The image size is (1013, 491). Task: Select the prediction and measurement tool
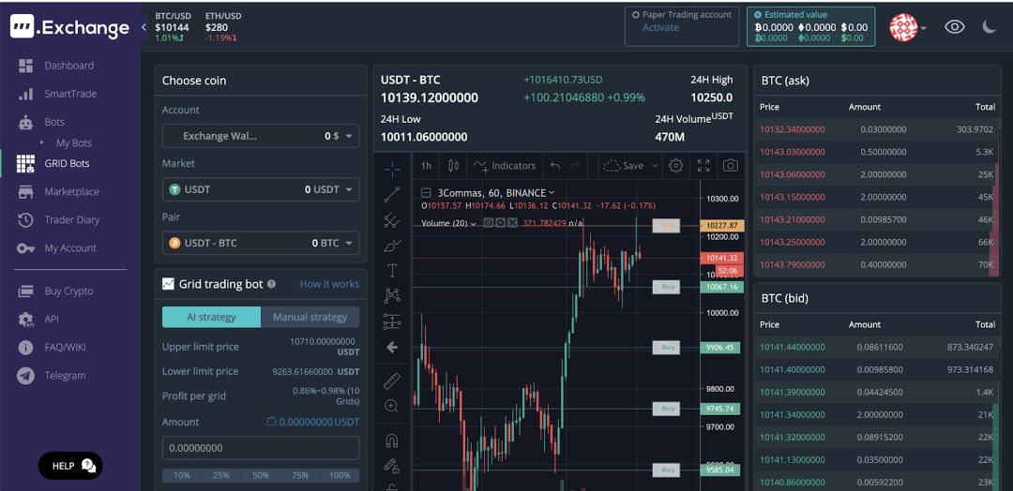392,320
